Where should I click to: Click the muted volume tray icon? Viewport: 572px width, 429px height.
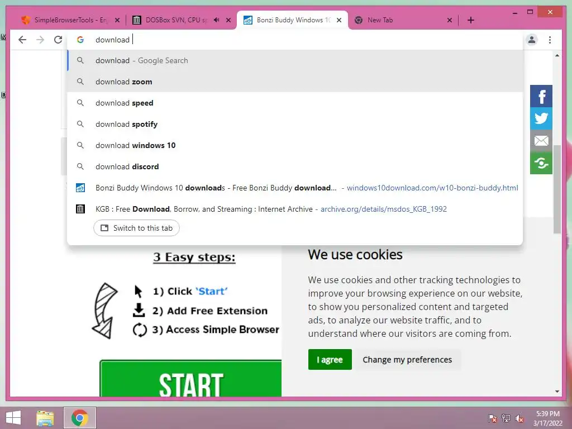point(519,418)
